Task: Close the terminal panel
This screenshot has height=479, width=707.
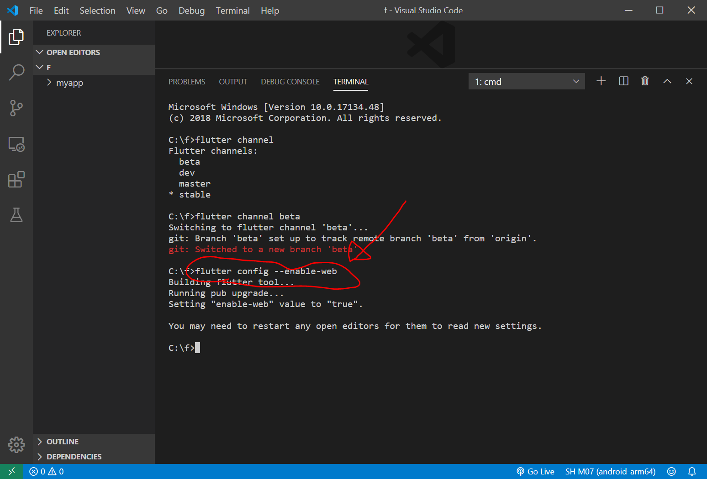Action: (x=689, y=81)
